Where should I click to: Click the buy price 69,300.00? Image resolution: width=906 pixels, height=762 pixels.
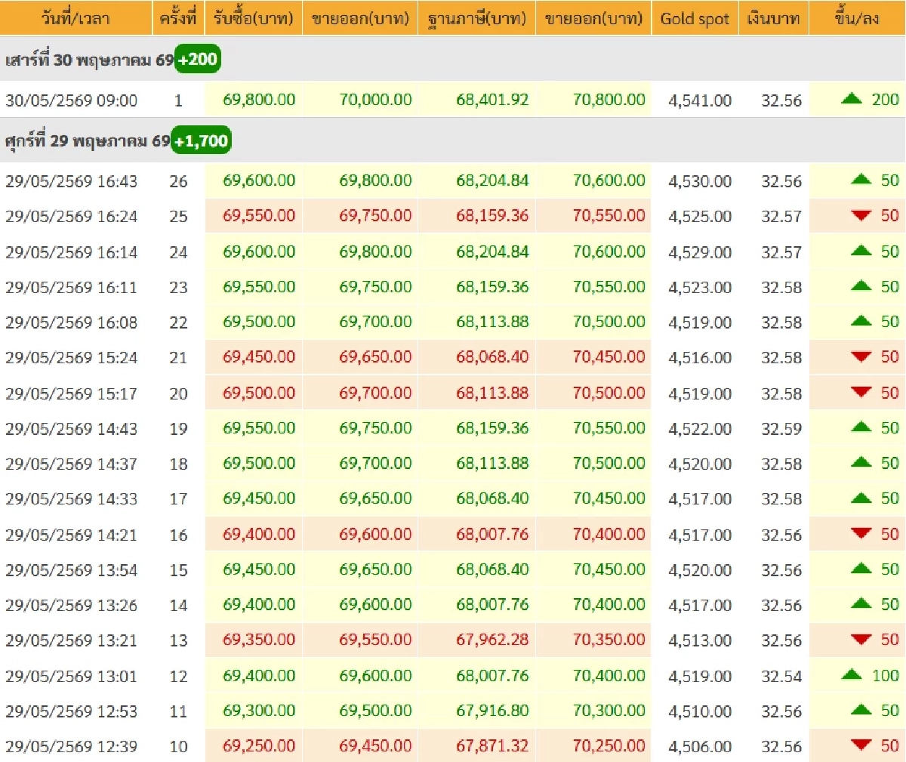(259, 710)
